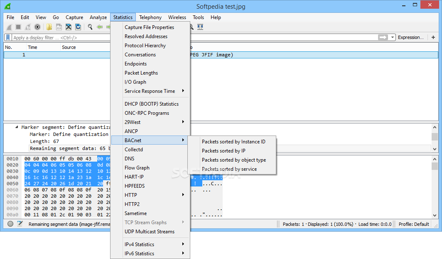The image size is (442, 259).
Task: Expand IPv4 Statistics submenu
Action: coord(150,244)
